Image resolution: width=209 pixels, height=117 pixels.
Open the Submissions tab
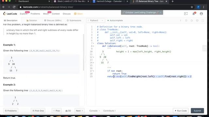74,20
